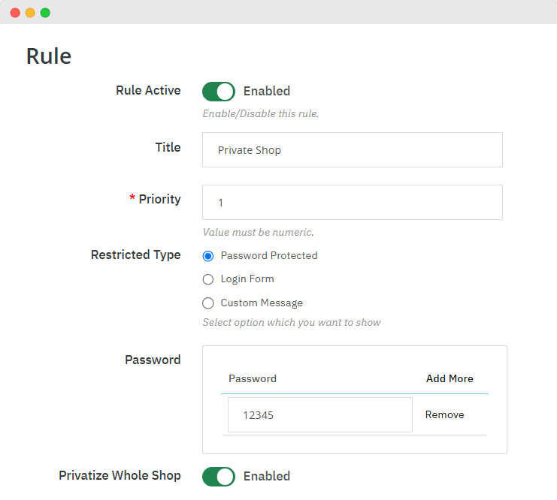Click the 'Value must be numeric' hint
Image resolution: width=557 pixels, height=500 pixels.
[258, 232]
